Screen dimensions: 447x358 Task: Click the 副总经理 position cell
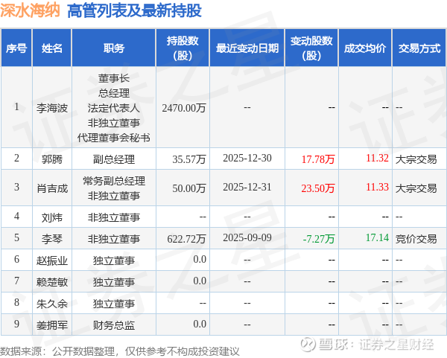[114, 159]
